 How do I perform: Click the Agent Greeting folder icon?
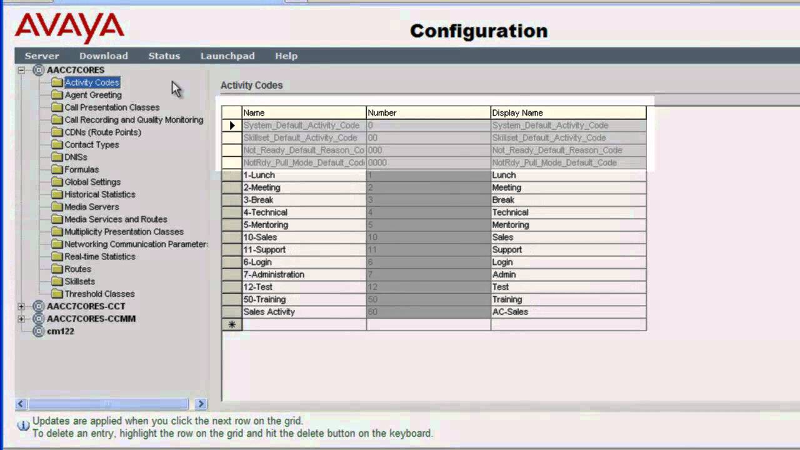57,95
